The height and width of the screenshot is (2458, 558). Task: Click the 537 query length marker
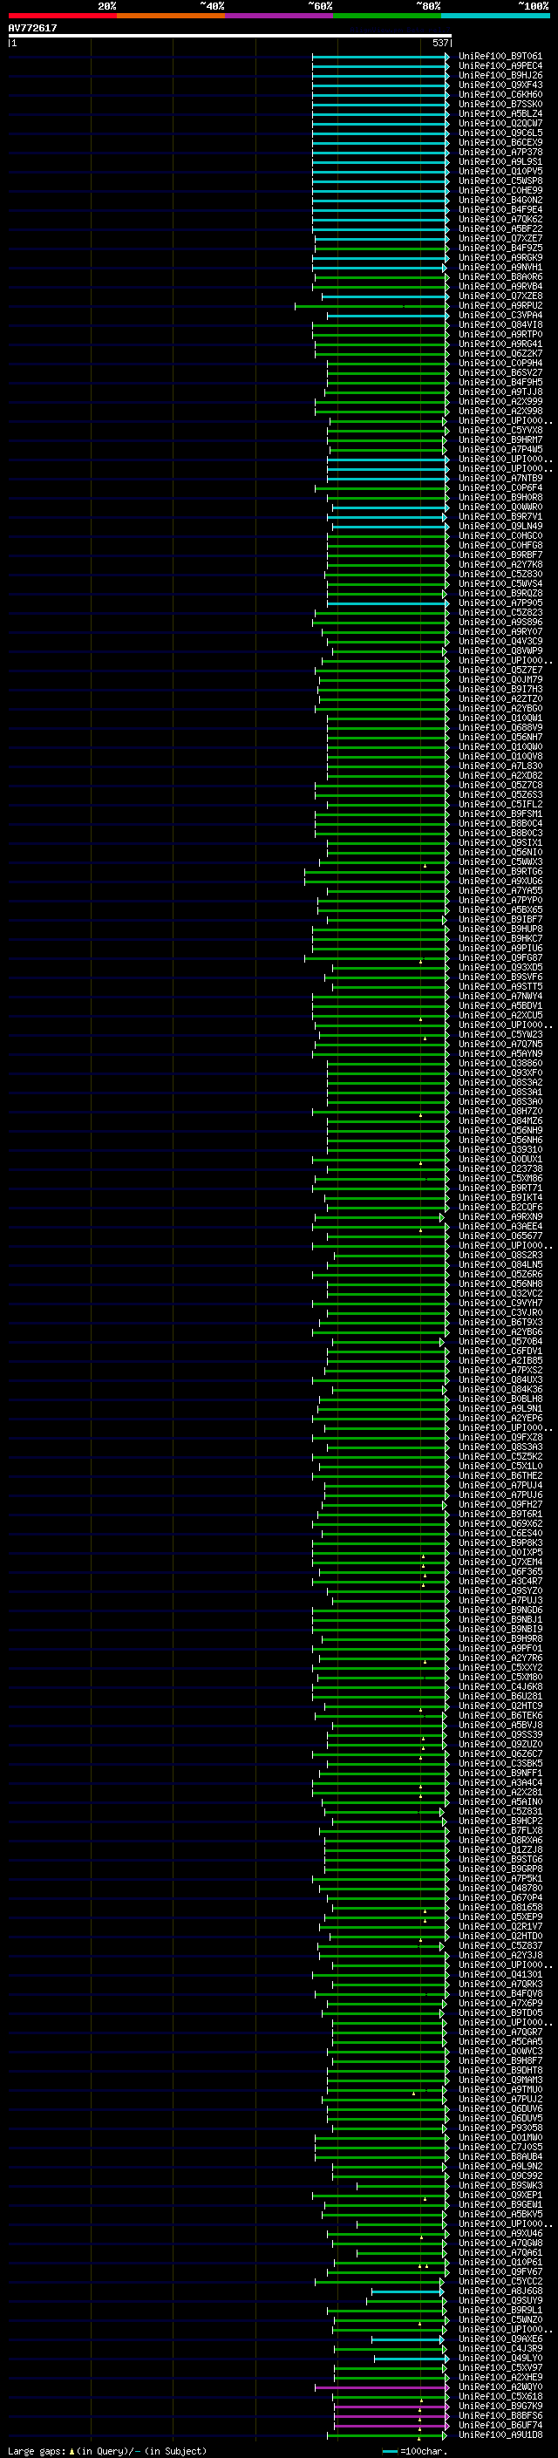[x=439, y=43]
